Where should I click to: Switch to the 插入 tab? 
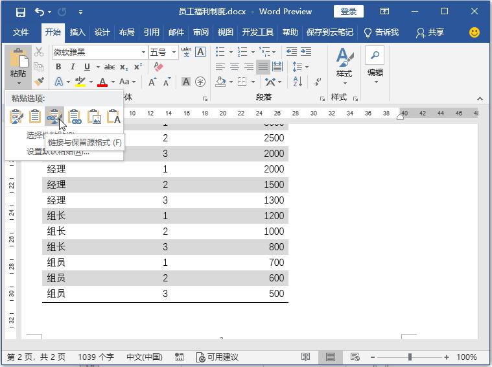(x=77, y=32)
